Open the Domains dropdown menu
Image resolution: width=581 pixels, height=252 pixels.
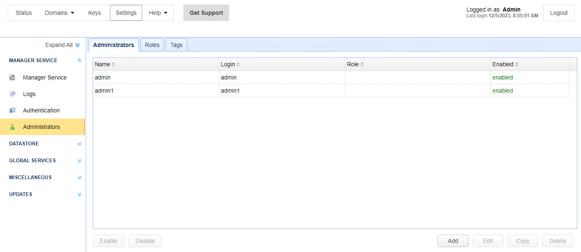[60, 13]
